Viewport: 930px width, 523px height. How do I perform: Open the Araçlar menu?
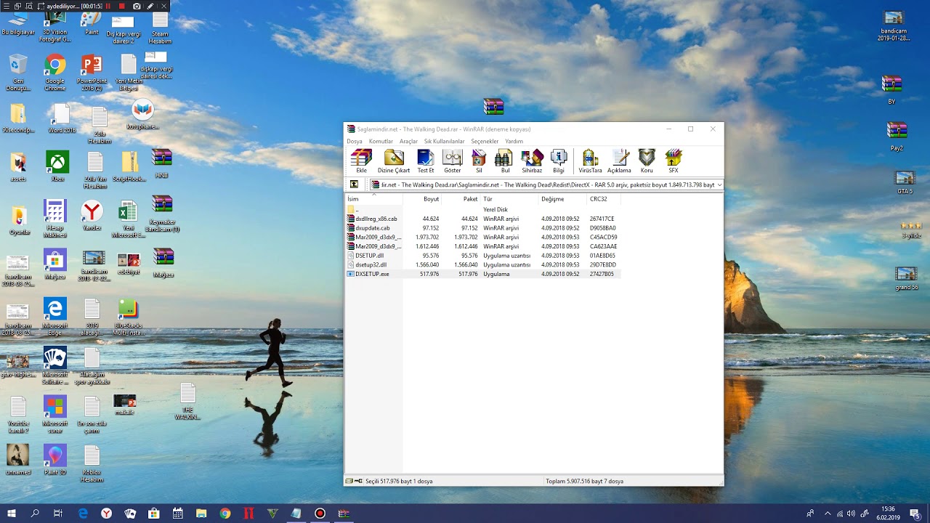[408, 141]
